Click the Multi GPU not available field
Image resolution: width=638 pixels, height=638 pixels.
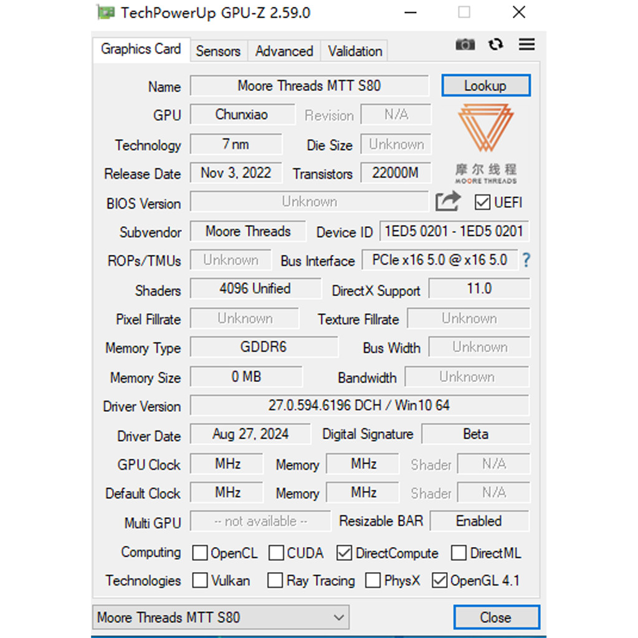[x=260, y=521]
